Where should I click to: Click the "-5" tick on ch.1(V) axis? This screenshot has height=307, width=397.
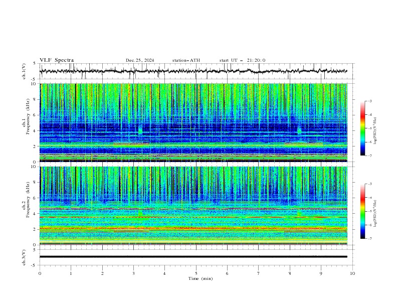point(34,79)
